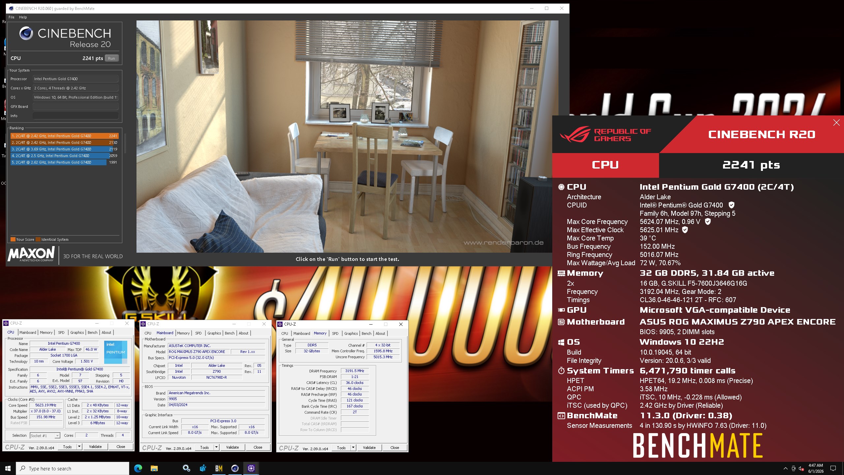844x475 pixels.
Task: Click the Core Speed value 5623.19 MHz
Action: tap(46, 405)
